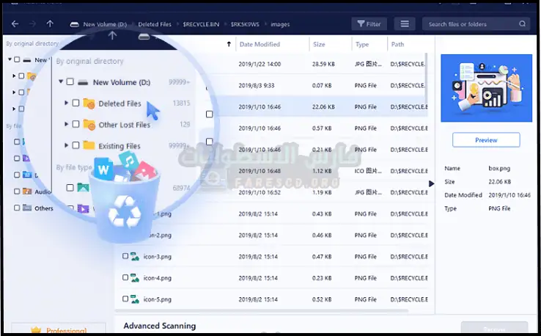The width and height of the screenshot is (541, 336).
Task: Open the list view menu icon
Action: click(x=404, y=24)
